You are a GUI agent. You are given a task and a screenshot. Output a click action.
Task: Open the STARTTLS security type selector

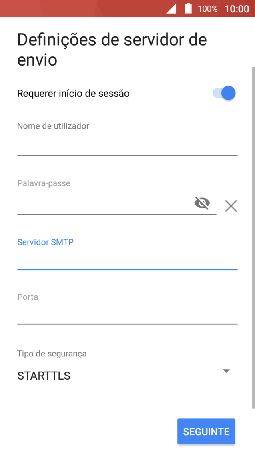[44, 376]
